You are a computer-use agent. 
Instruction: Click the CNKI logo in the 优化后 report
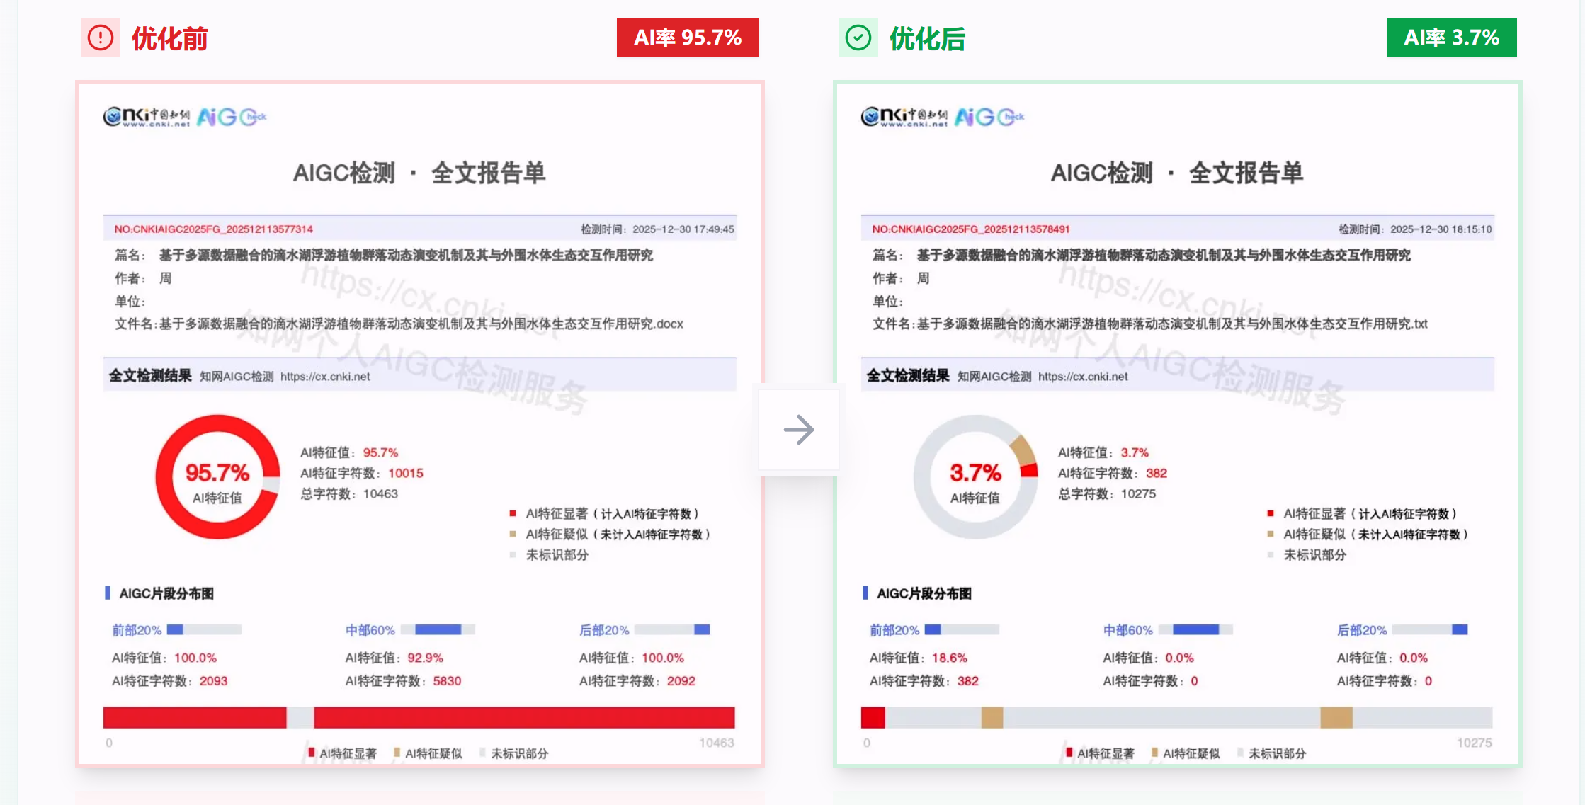(904, 117)
